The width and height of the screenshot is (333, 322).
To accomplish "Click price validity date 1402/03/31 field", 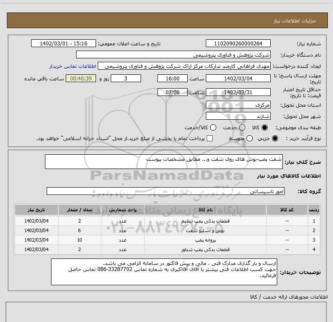I will [238, 92].
